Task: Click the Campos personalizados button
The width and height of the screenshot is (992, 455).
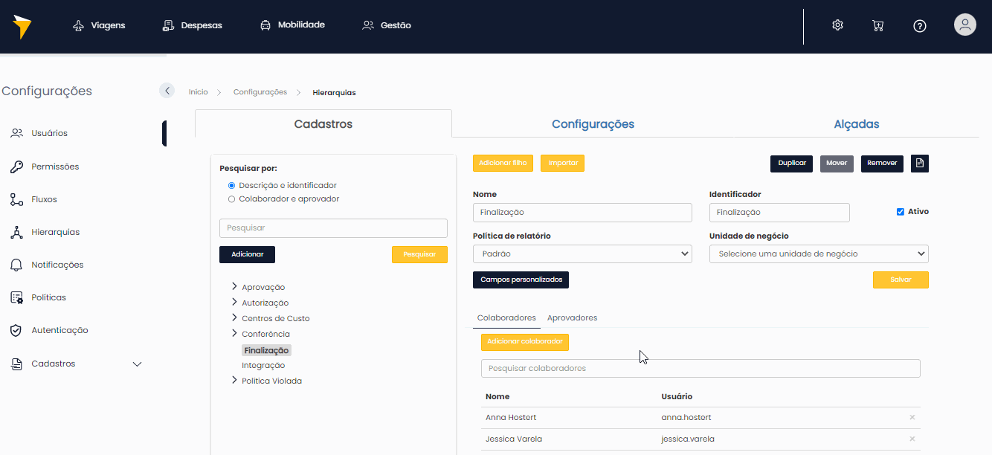Action: tap(521, 280)
